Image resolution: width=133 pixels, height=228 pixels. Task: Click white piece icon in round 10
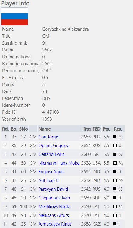pos(115,215)
